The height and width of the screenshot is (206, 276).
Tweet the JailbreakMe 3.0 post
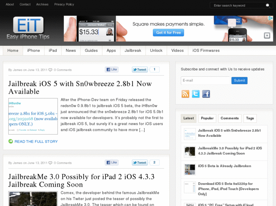tap(140, 163)
